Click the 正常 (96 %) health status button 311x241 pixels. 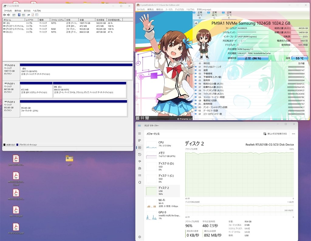[x=253, y=58]
